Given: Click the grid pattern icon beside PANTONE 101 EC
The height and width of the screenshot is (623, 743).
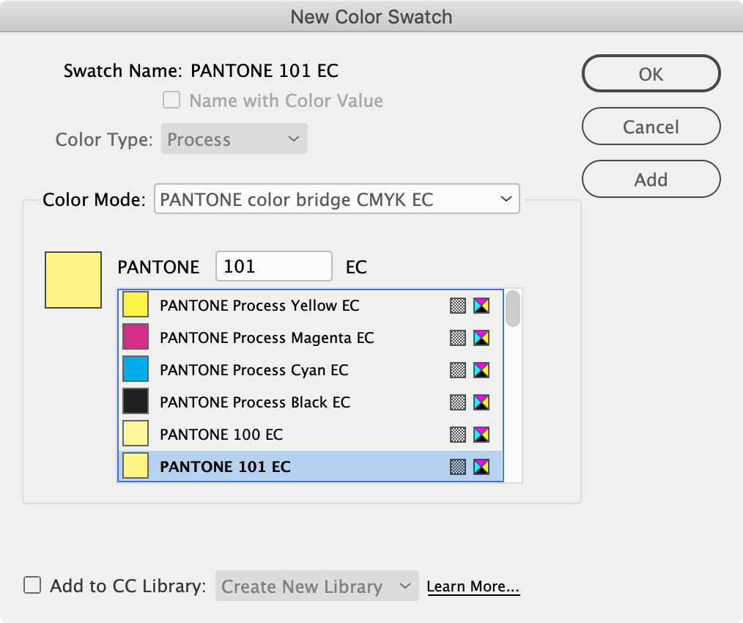Looking at the screenshot, I should (x=457, y=466).
